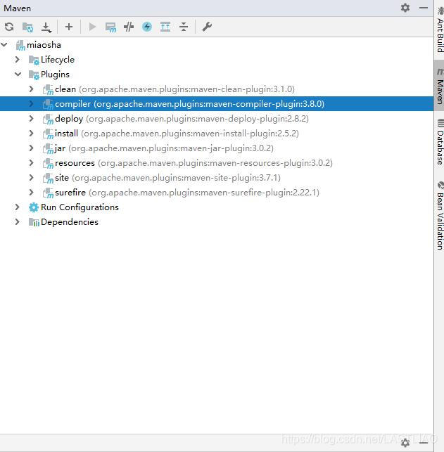The image size is (444, 452).
Task: Expand the surefire plugin node
Action: [31, 193]
